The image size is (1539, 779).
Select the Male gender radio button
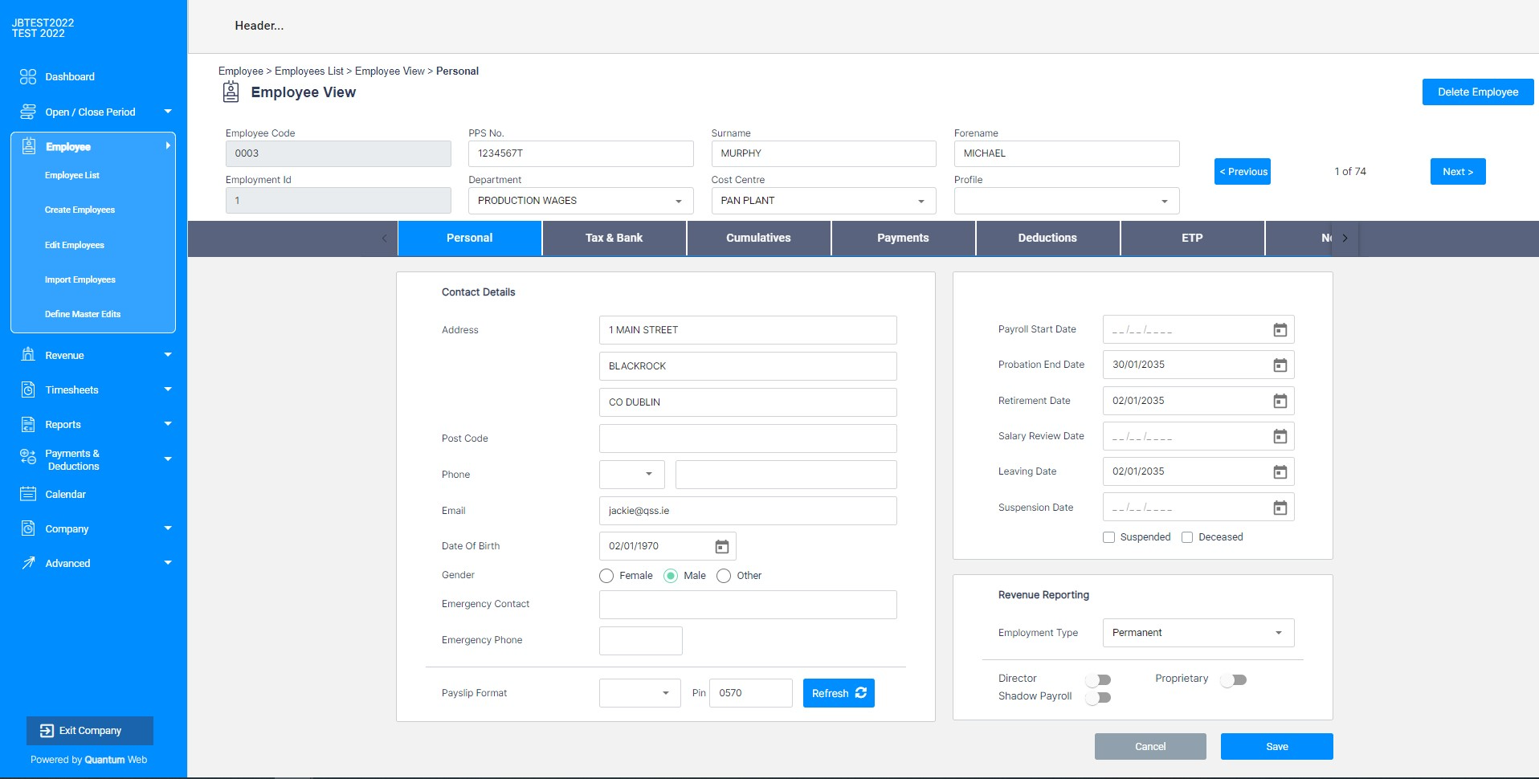coord(671,576)
